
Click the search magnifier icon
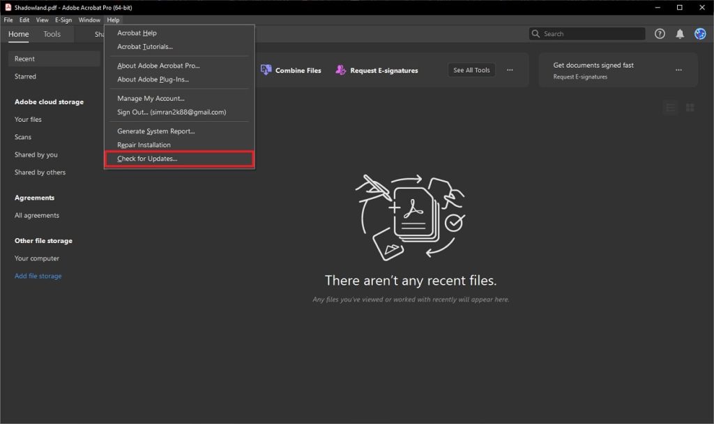click(x=535, y=33)
